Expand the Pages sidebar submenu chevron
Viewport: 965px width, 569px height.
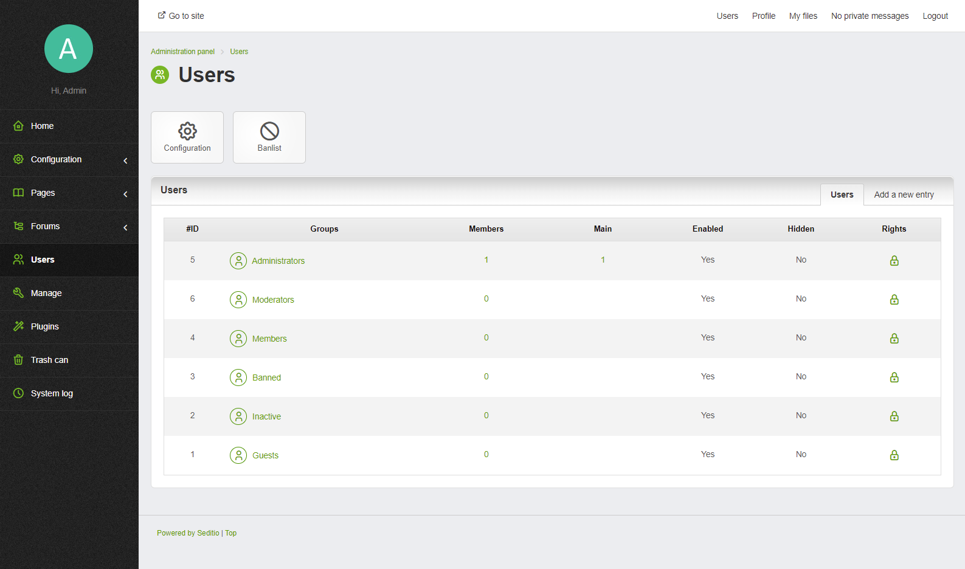coord(125,194)
